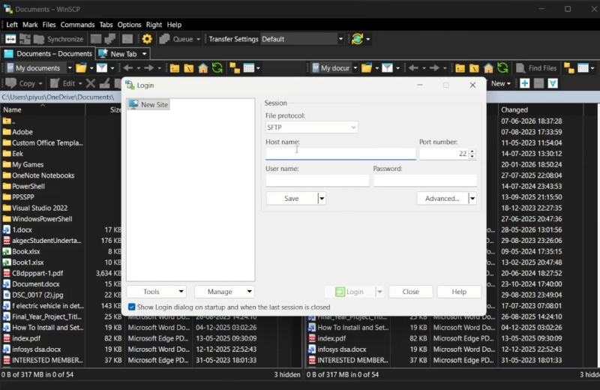Click the Login button
This screenshot has width=600, height=390.
(x=349, y=292)
